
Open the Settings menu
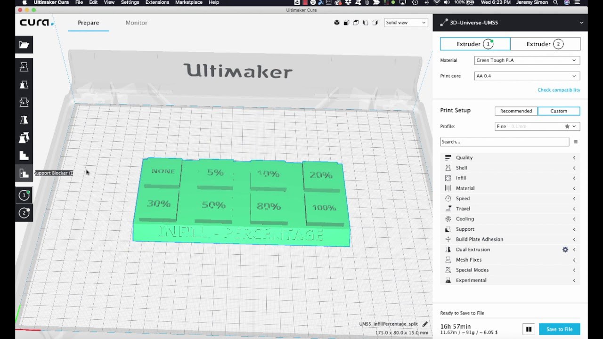130,2
